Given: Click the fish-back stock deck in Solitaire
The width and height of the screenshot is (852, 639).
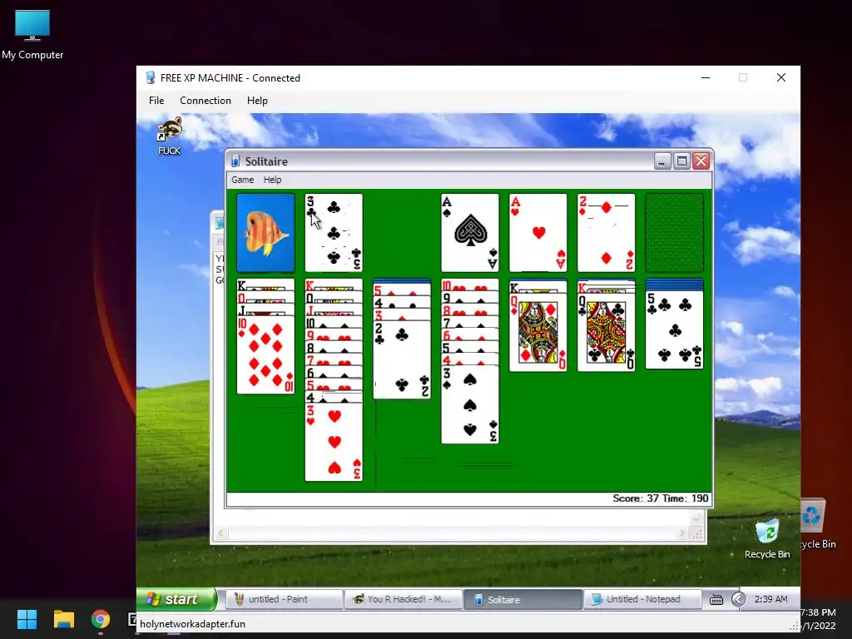Looking at the screenshot, I should pyautogui.click(x=265, y=233).
